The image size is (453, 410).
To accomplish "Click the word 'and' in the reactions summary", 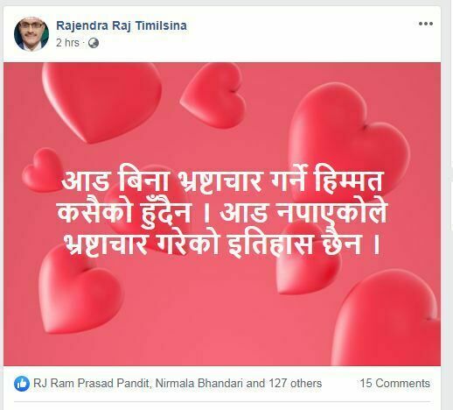I will 255,383.
